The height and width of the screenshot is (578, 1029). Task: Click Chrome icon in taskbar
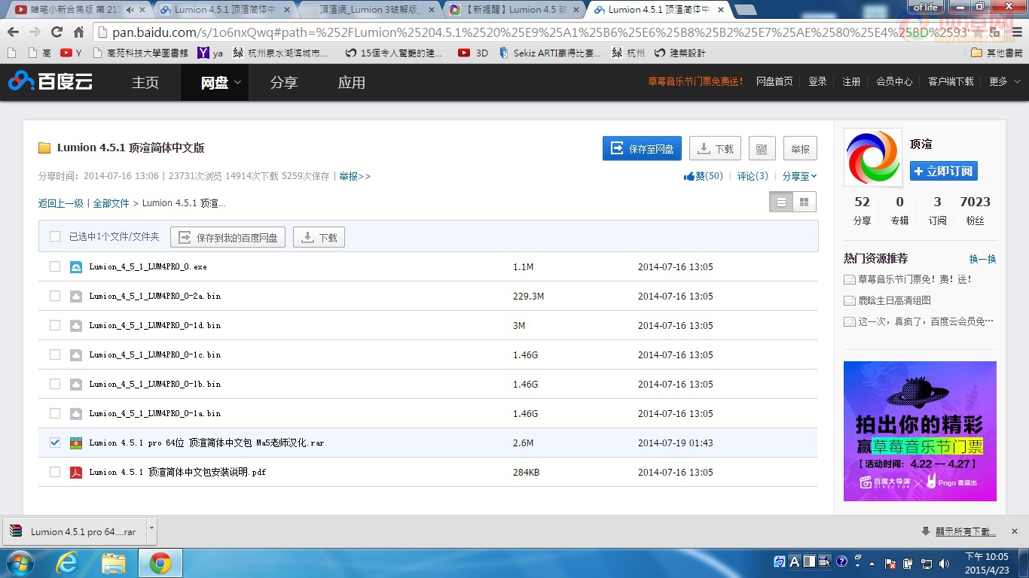coord(160,562)
